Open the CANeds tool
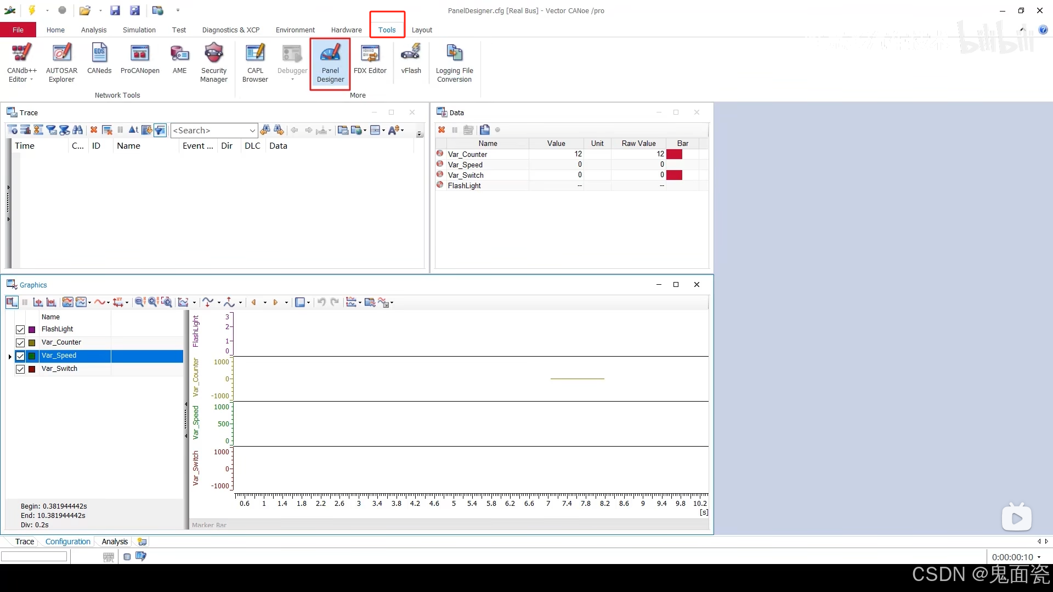This screenshot has height=592, width=1053. 99,59
